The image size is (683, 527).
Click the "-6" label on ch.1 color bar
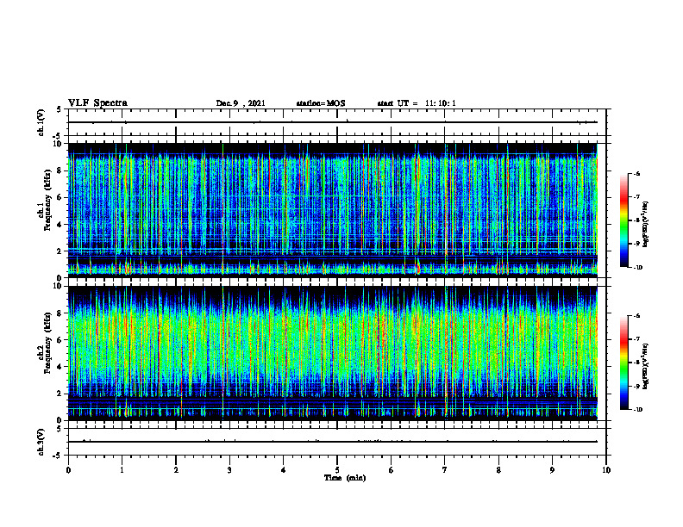[636, 174]
